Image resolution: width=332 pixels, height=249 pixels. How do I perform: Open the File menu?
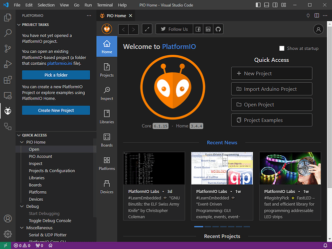tap(17, 5)
